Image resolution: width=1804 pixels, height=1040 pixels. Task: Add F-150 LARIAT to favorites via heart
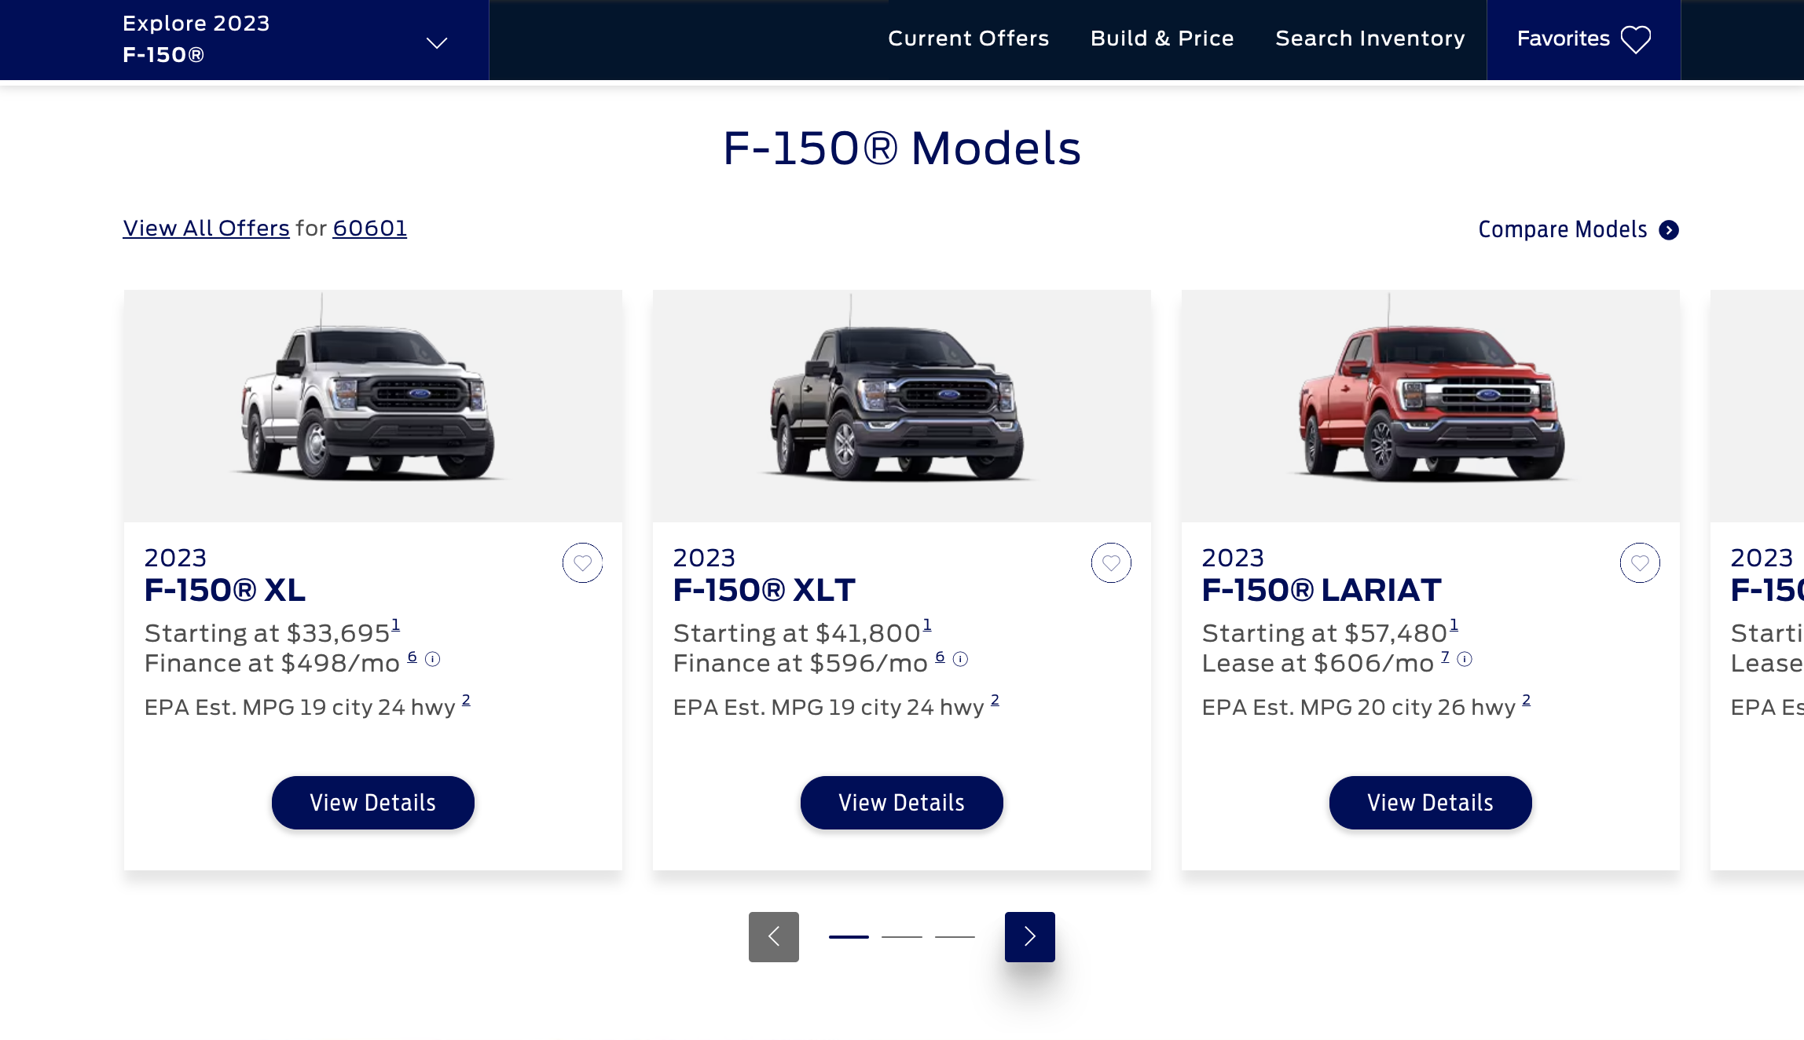pos(1640,562)
